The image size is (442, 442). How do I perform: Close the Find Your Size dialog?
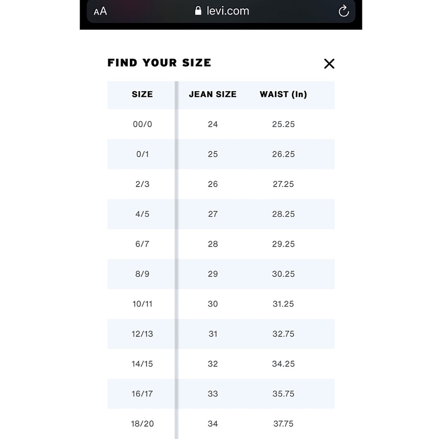coord(329,64)
